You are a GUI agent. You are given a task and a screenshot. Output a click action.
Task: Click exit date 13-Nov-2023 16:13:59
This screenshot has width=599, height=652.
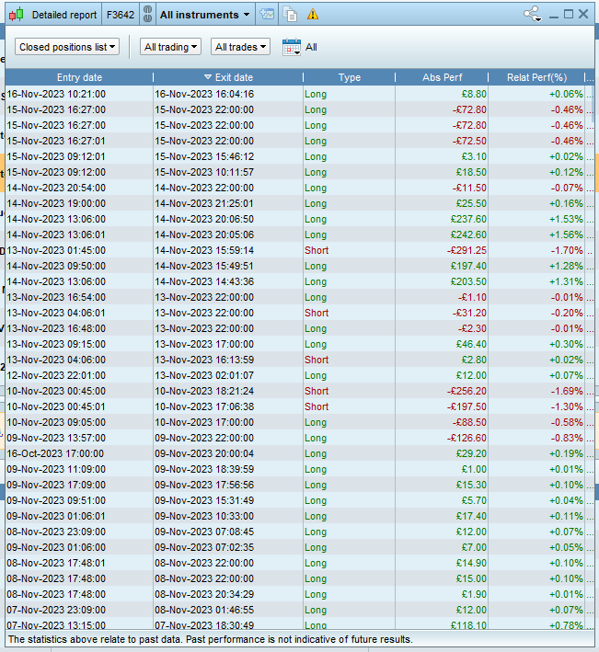click(204, 360)
